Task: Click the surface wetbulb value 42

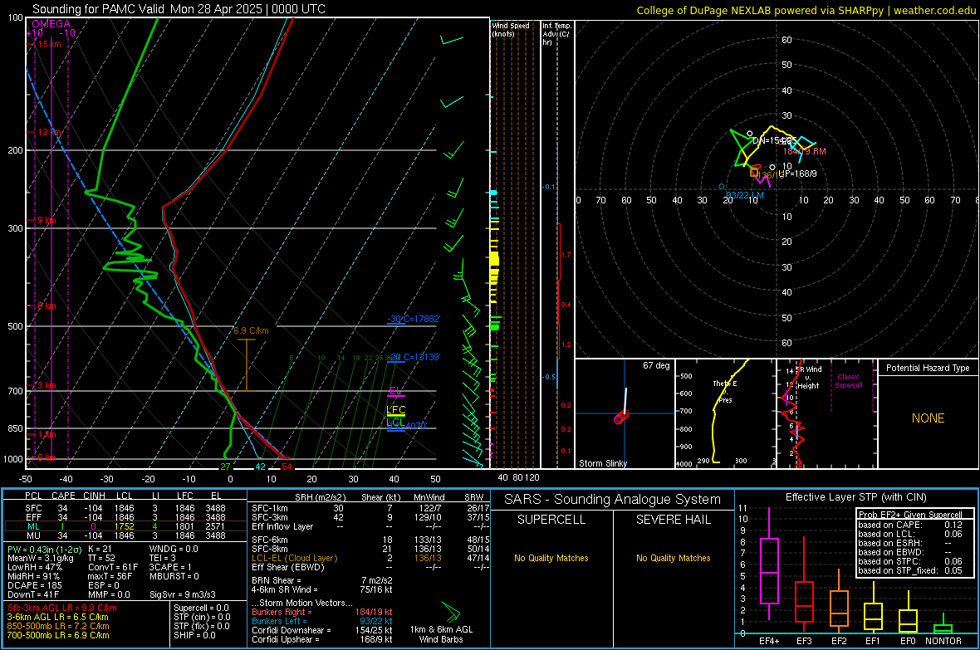Action: click(x=260, y=467)
